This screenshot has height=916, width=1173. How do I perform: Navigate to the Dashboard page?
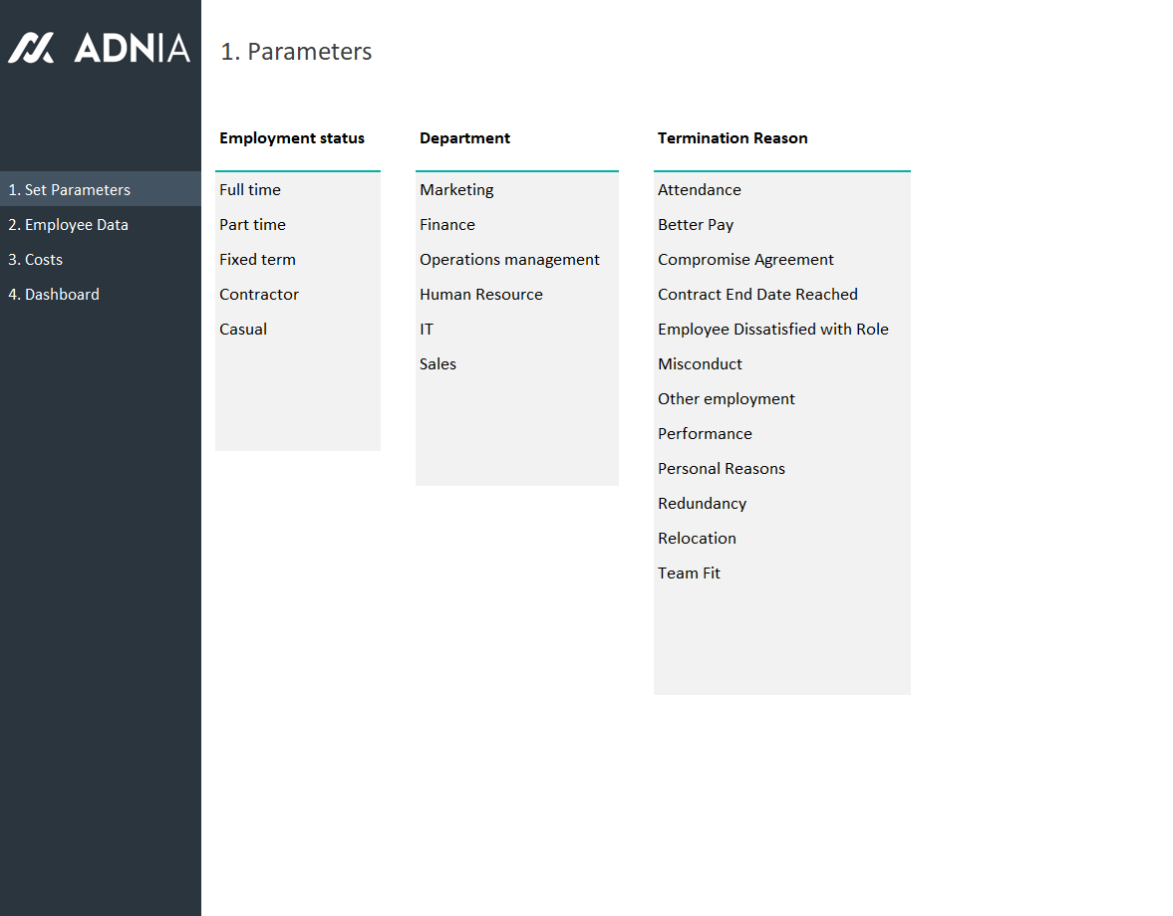coord(54,294)
